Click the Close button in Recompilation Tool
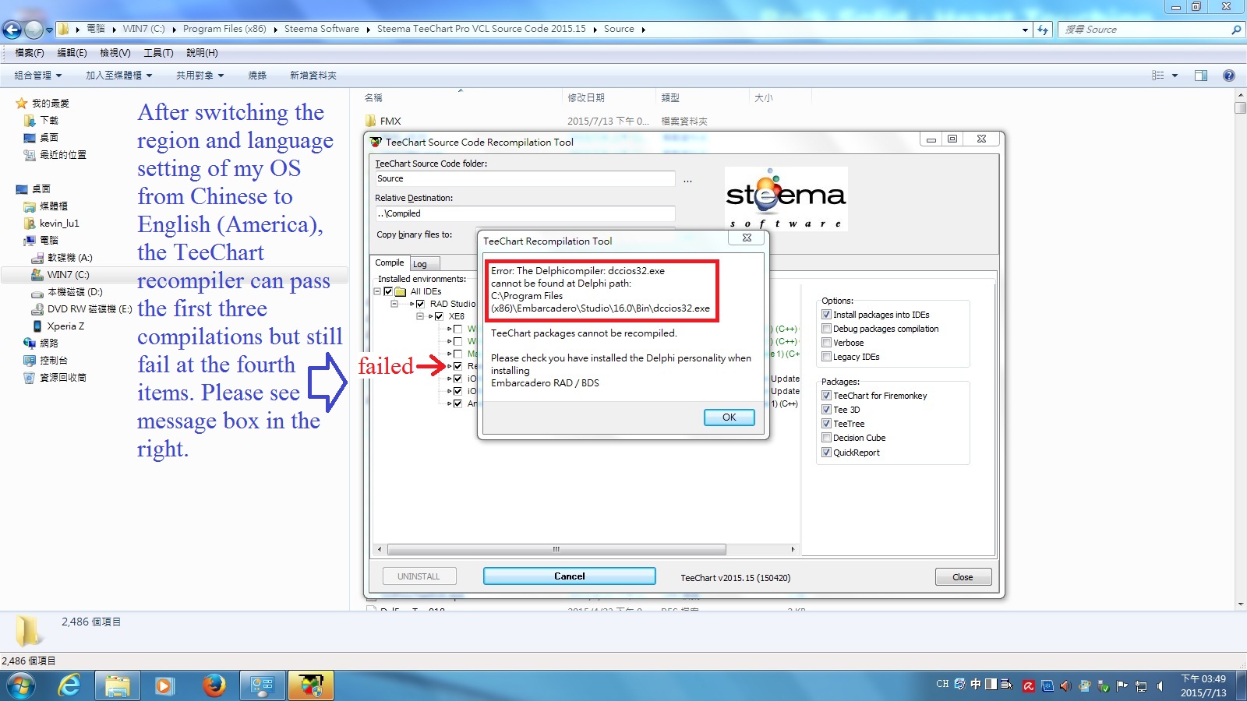1247x701 pixels. click(x=963, y=577)
